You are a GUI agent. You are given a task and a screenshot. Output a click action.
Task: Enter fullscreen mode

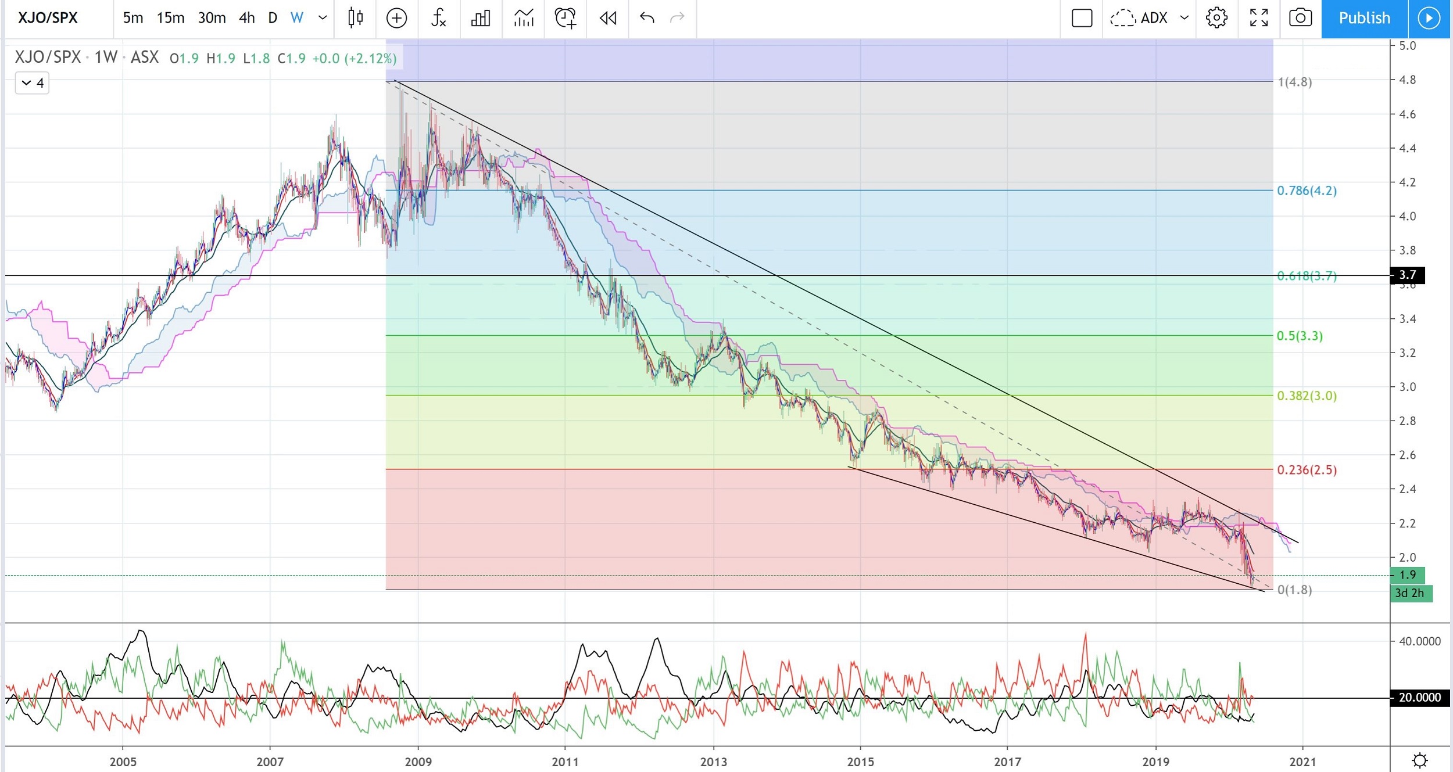(x=1259, y=18)
